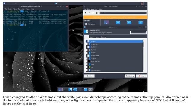Open File menu in File Manager

(x=85, y=9)
